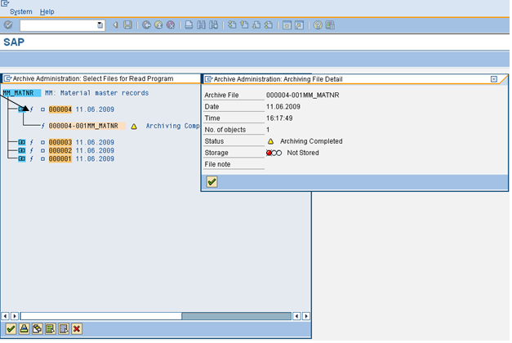This screenshot has width=512, height=343.
Task: Close the Archiving File Detail dialog
Action: click(x=494, y=79)
